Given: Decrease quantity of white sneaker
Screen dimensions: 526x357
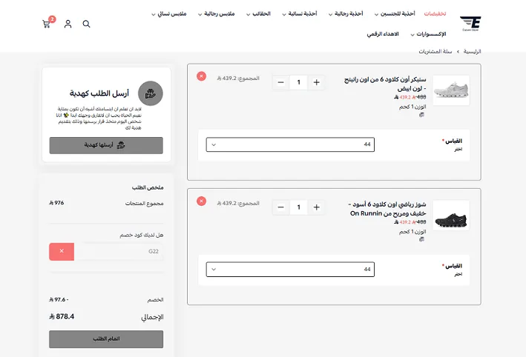Looking at the screenshot, I should click(280, 82).
